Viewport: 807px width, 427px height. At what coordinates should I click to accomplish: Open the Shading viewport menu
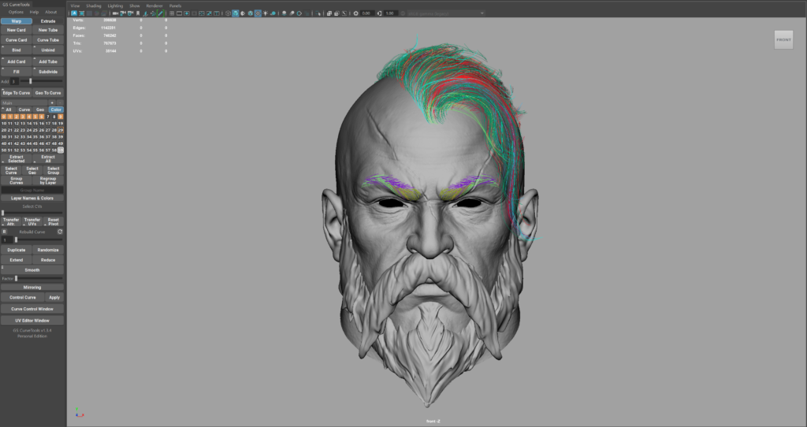click(93, 6)
